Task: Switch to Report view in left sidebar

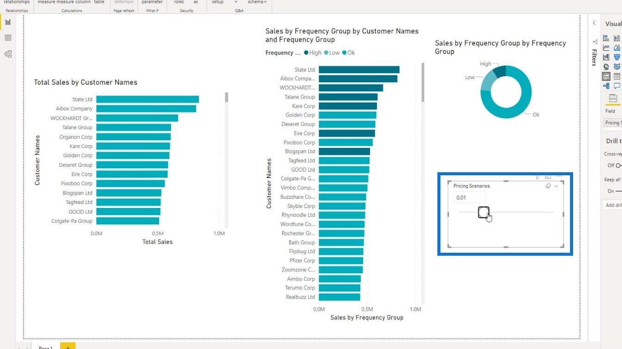Action: (x=8, y=22)
